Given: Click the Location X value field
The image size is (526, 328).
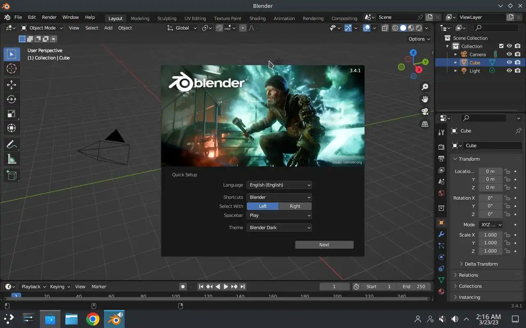Looking at the screenshot, I should pos(490,171).
